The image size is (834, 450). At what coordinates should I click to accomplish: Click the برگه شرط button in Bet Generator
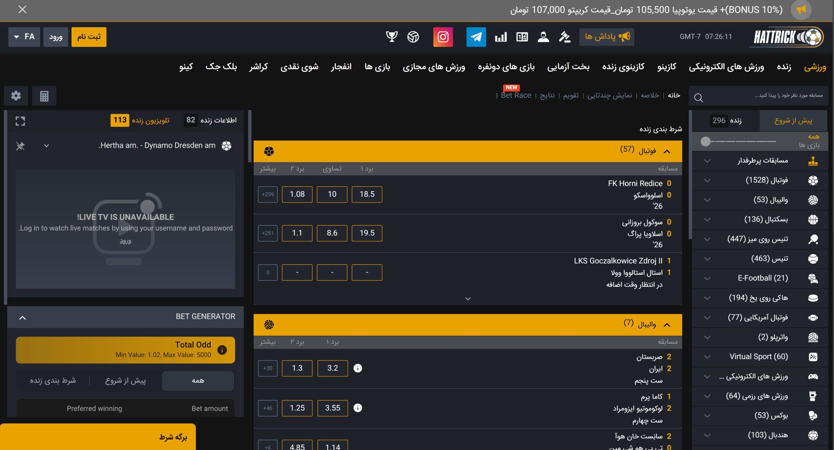171,437
